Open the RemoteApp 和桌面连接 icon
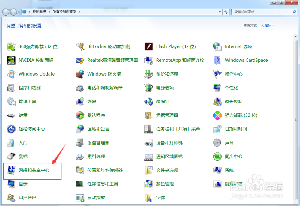 (149, 60)
